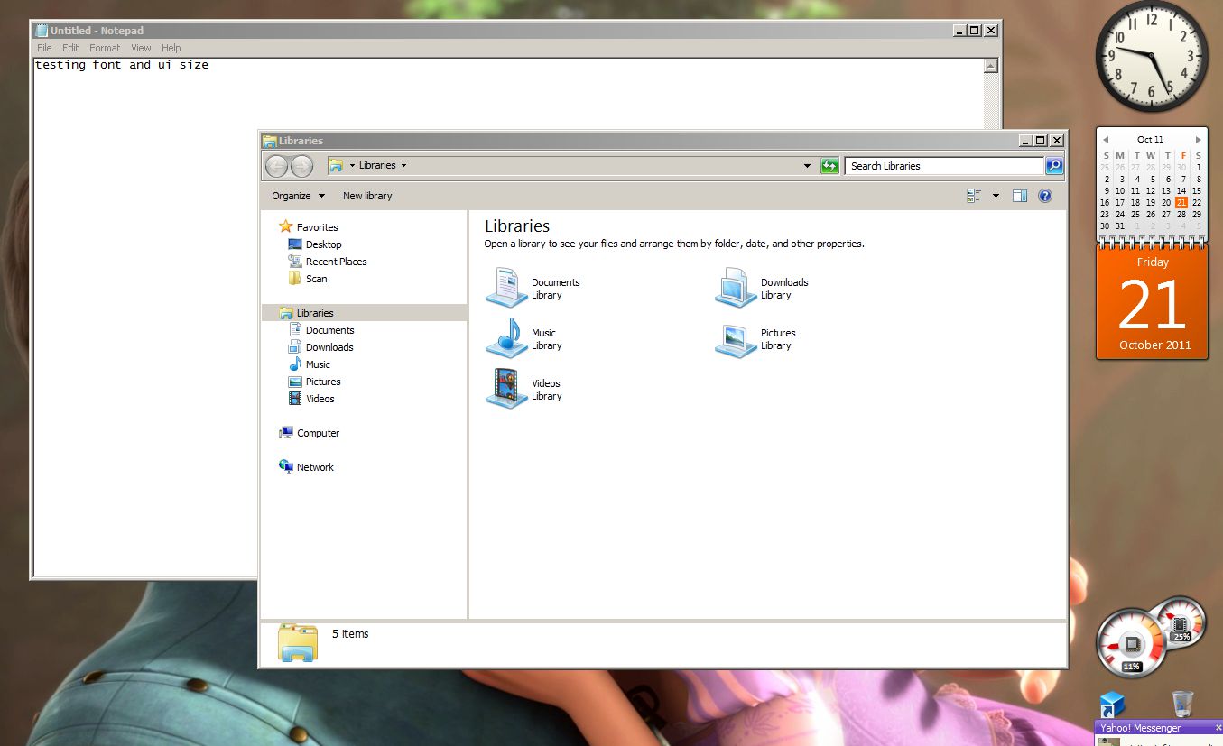Expand the view options dropdown arrow
The image size is (1223, 746).
(x=996, y=196)
